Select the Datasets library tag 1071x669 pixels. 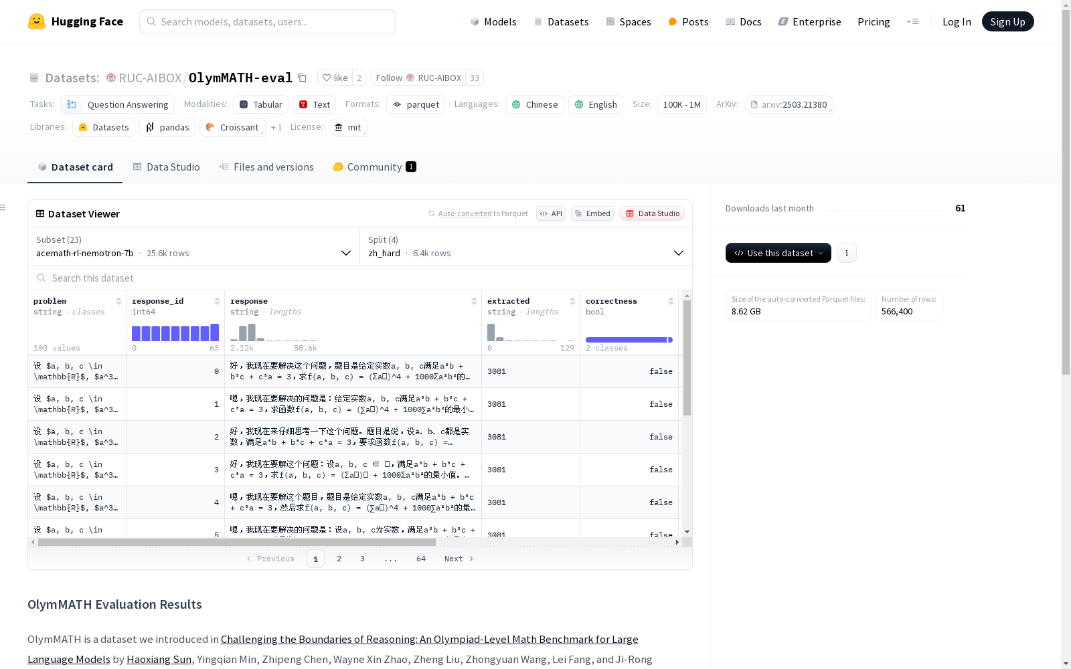tap(104, 127)
